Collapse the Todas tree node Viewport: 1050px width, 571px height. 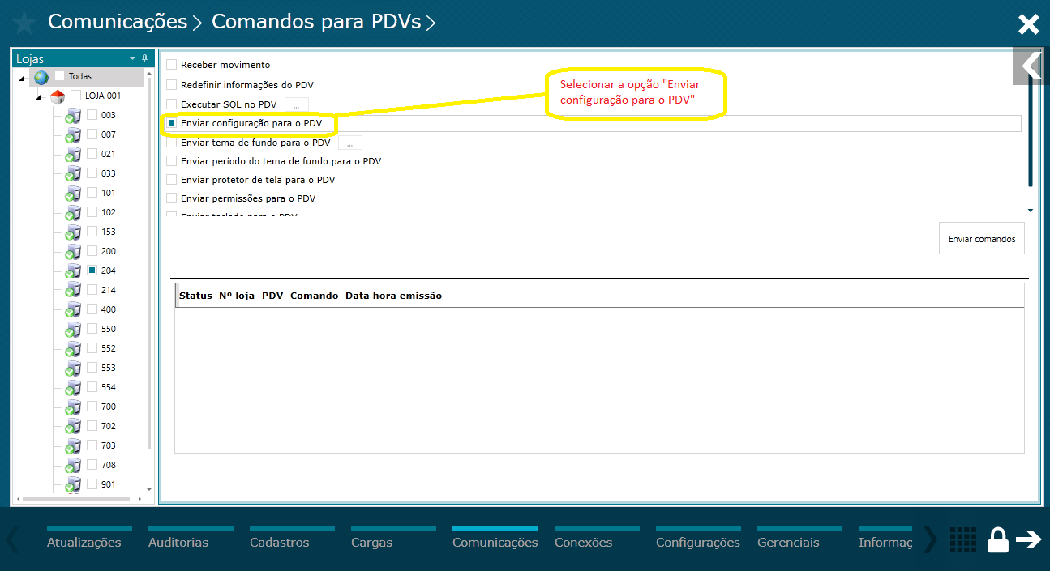pos(22,78)
